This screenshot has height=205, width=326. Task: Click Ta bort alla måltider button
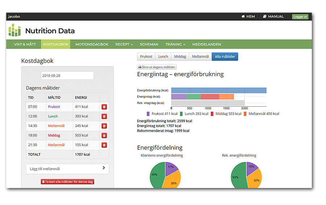click(x=67, y=182)
